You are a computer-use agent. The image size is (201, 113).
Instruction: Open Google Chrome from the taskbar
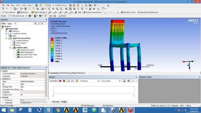(x=57, y=110)
